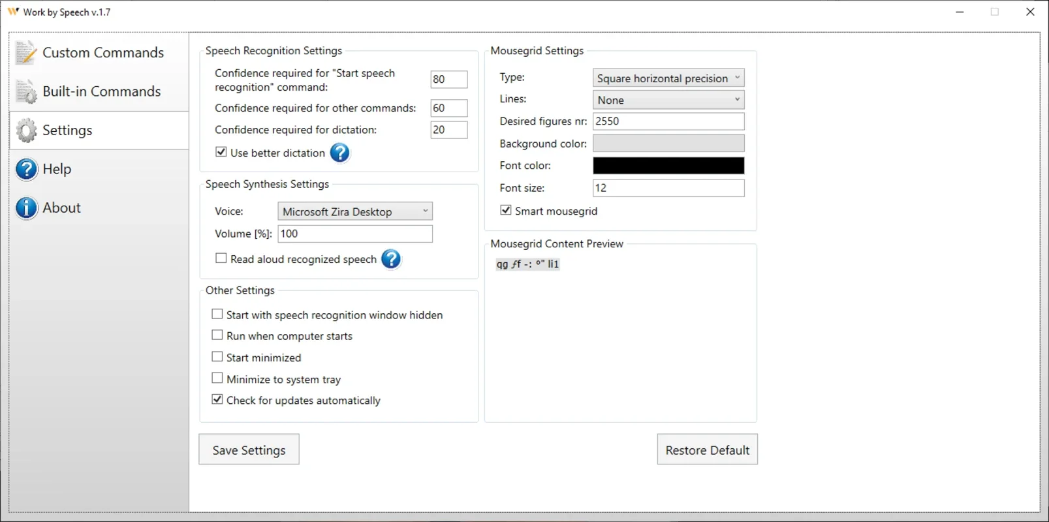Close the Work by Speech window
The width and height of the screenshot is (1049, 522).
pyautogui.click(x=1030, y=12)
